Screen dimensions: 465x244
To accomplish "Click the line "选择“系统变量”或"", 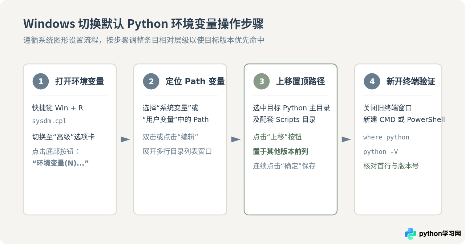I will tap(170, 108).
